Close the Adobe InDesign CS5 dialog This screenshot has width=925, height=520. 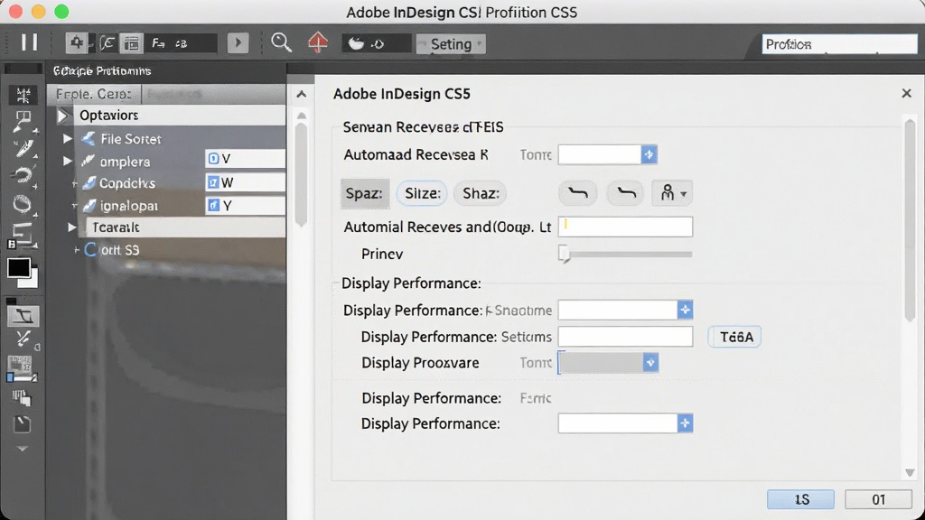tap(907, 93)
